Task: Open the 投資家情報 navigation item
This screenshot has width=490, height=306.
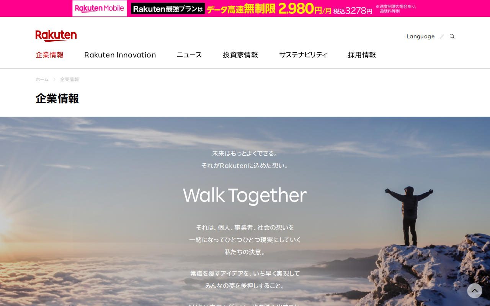Action: [x=240, y=55]
